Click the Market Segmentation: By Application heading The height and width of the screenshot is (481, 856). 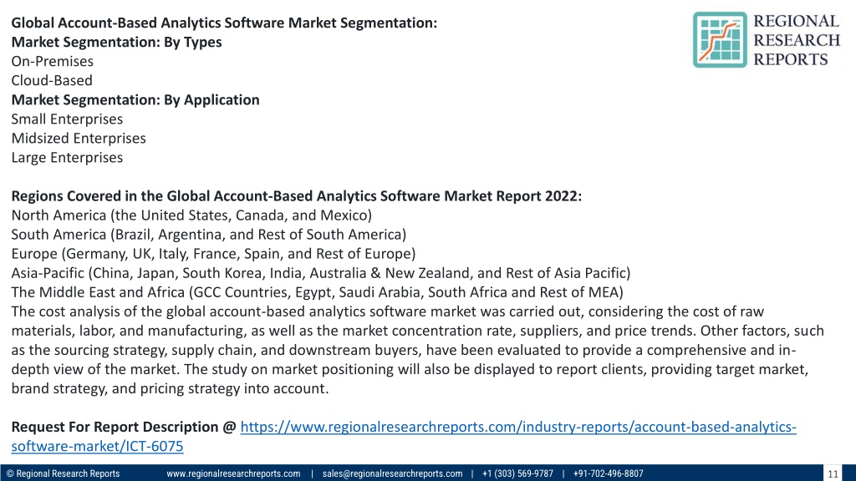tap(135, 100)
